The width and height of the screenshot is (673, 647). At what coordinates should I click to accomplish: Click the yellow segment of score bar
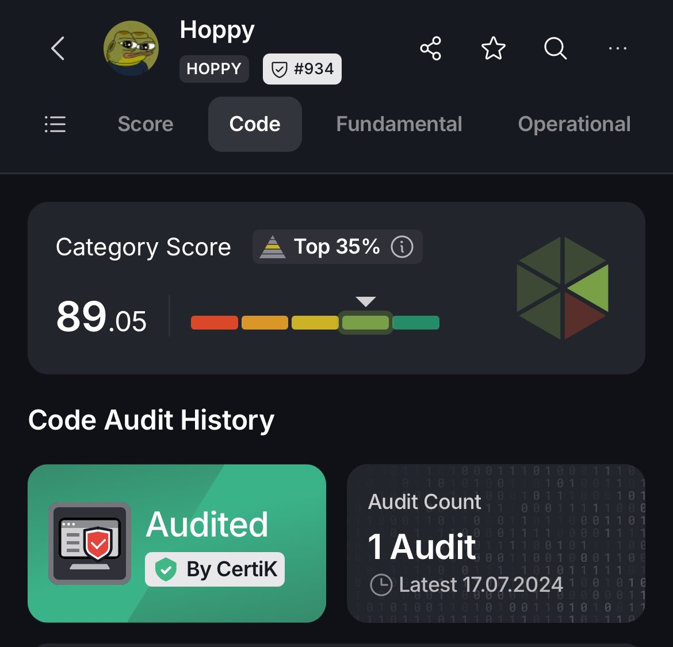coord(315,323)
